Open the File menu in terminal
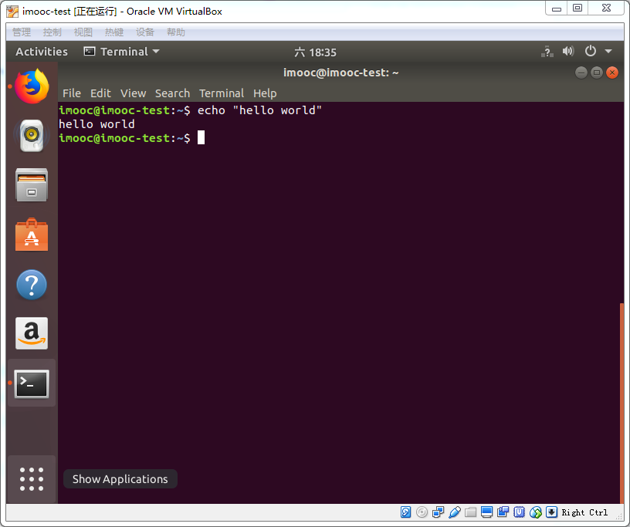The image size is (630, 527). click(x=72, y=93)
